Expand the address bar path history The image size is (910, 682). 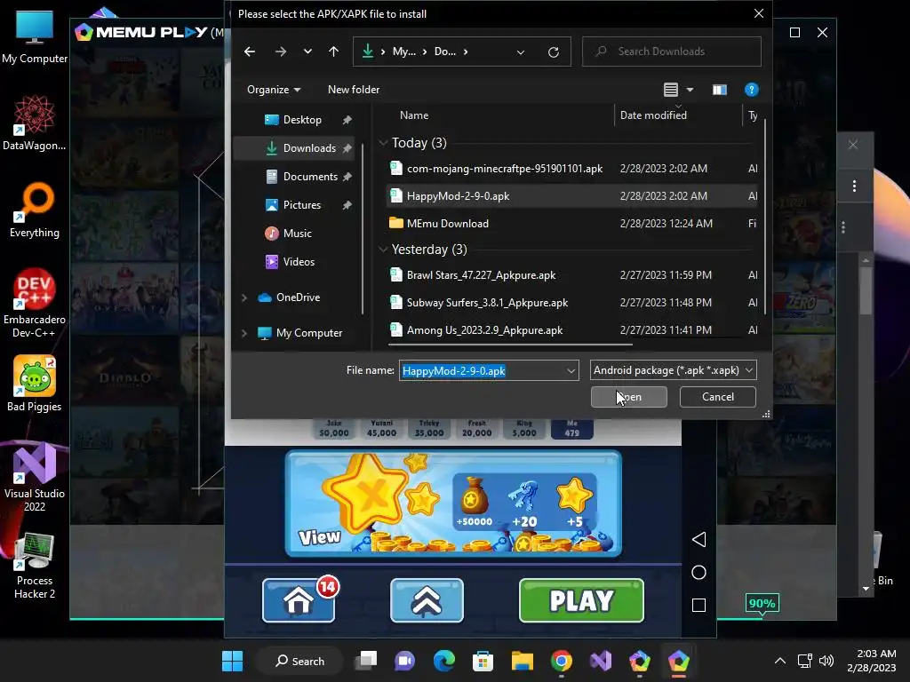521,52
